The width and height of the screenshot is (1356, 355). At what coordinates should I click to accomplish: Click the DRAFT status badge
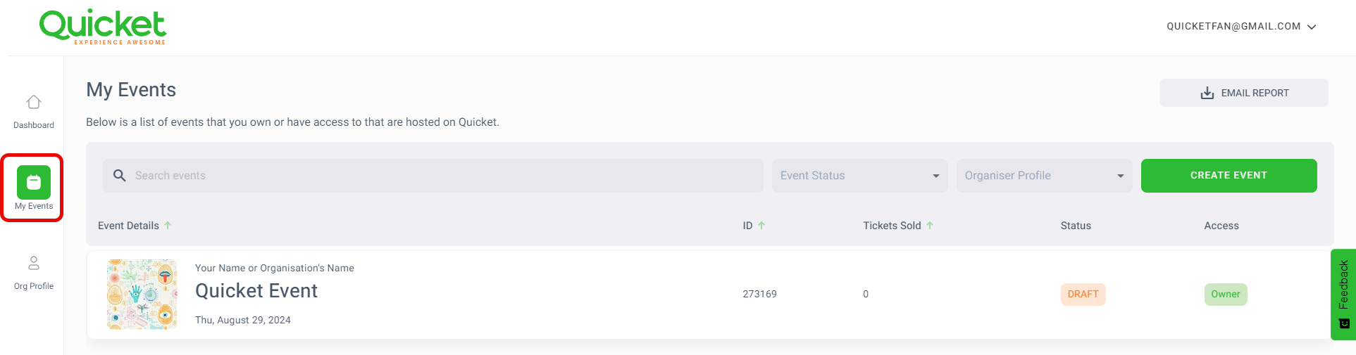(1083, 295)
